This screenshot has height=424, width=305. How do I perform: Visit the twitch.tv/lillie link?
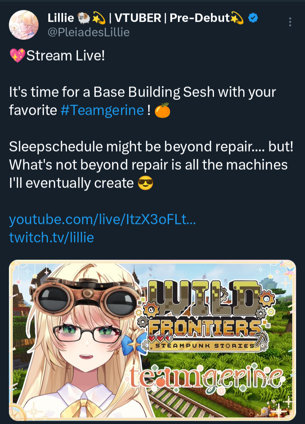click(x=51, y=237)
